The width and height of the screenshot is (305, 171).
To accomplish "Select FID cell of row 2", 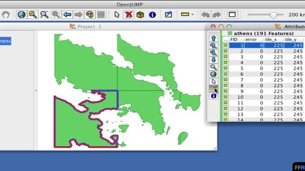I will (236, 51).
